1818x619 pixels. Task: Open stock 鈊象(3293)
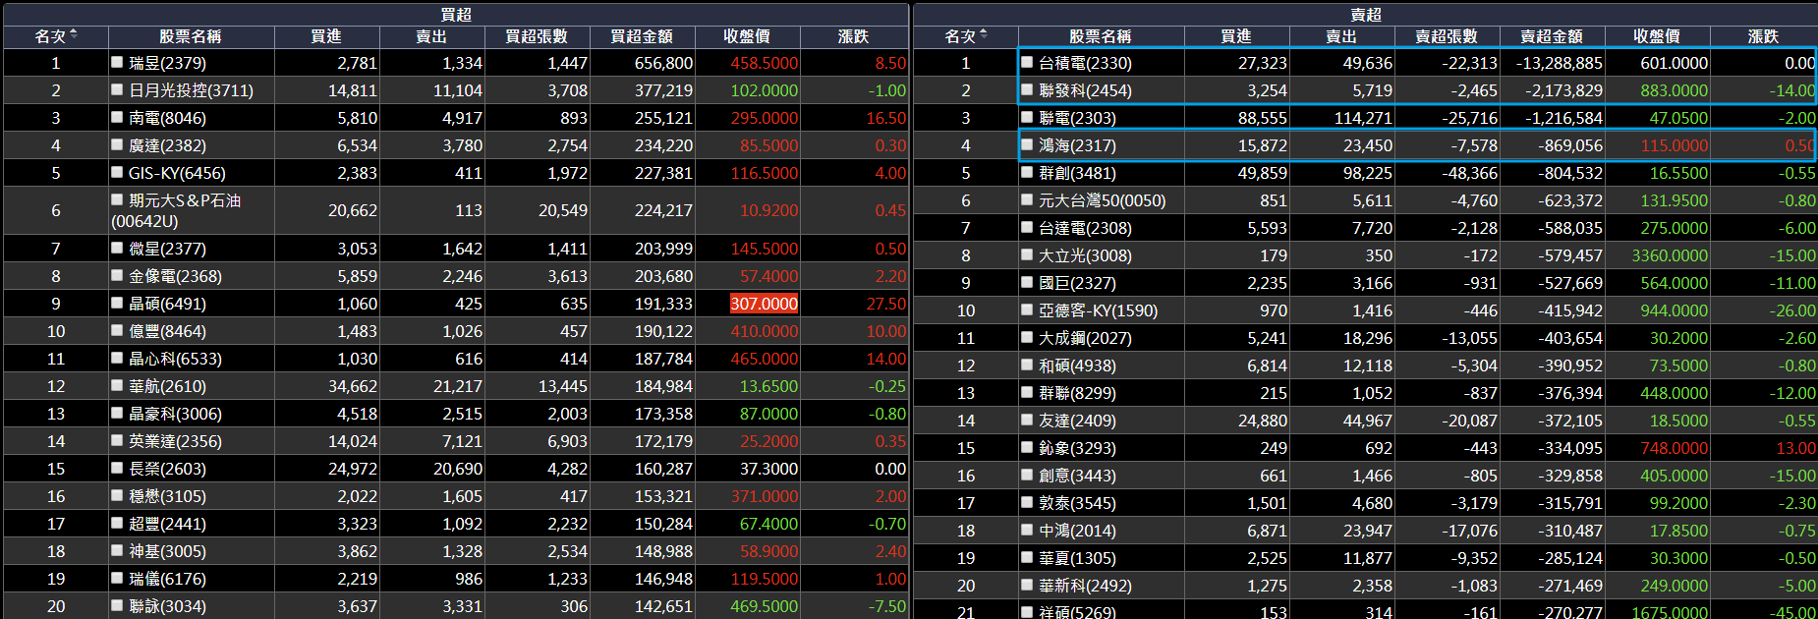pyautogui.click(x=1078, y=448)
